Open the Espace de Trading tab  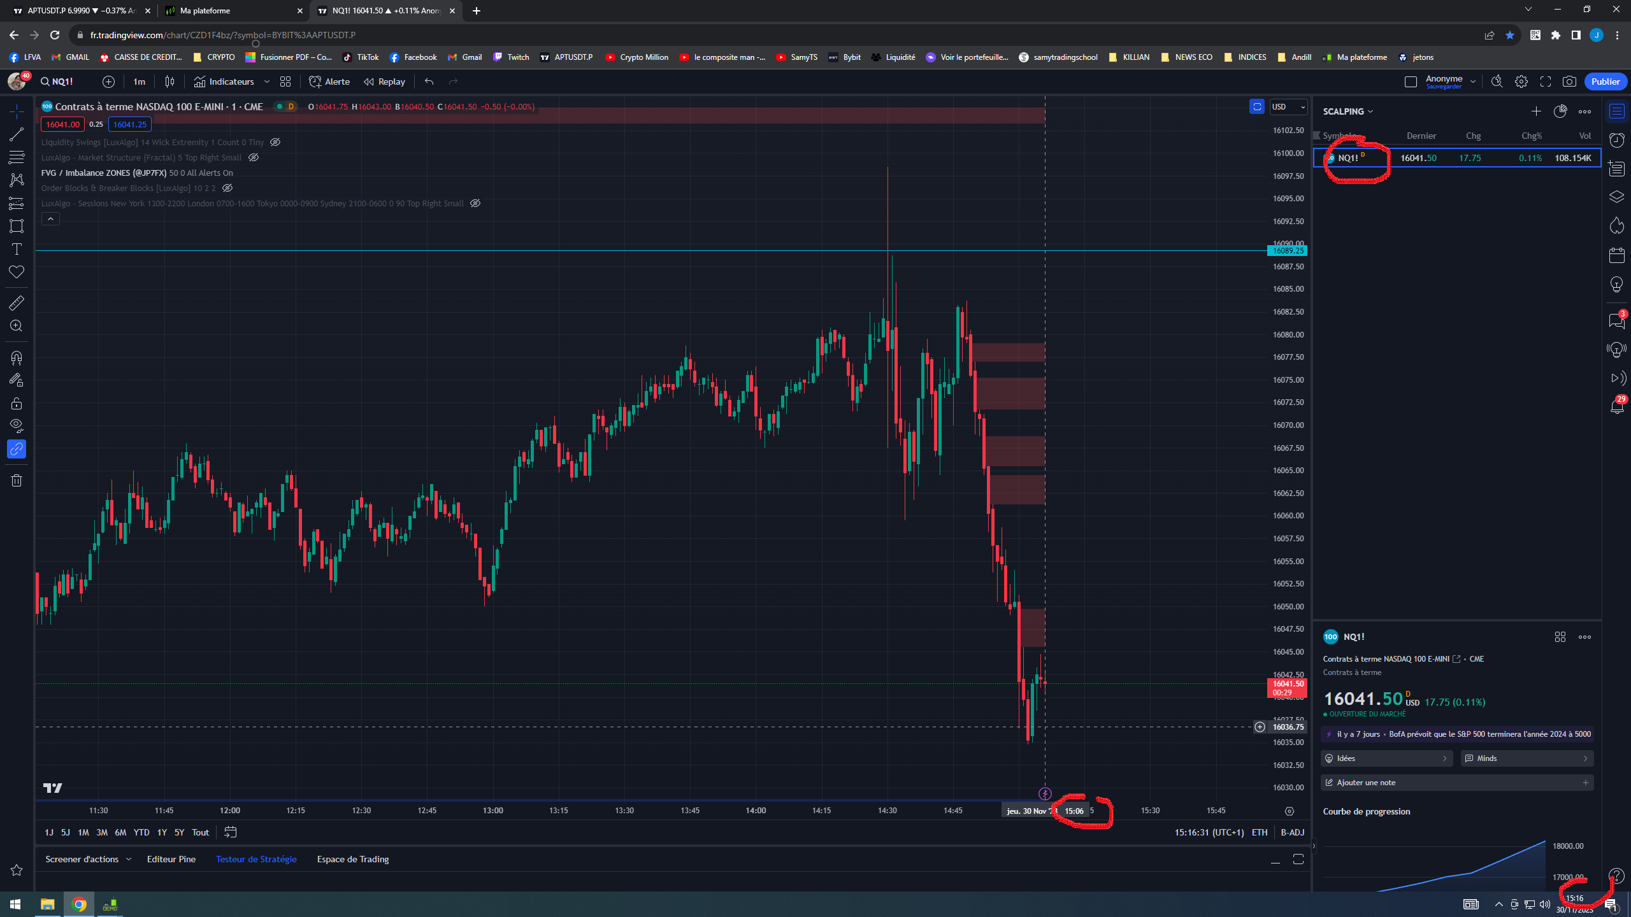[353, 859]
